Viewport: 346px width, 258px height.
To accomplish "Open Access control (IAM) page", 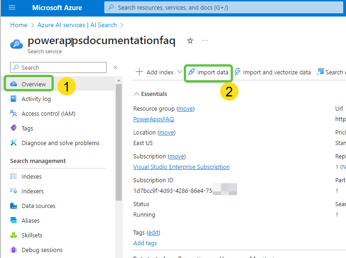I will tap(48, 113).
